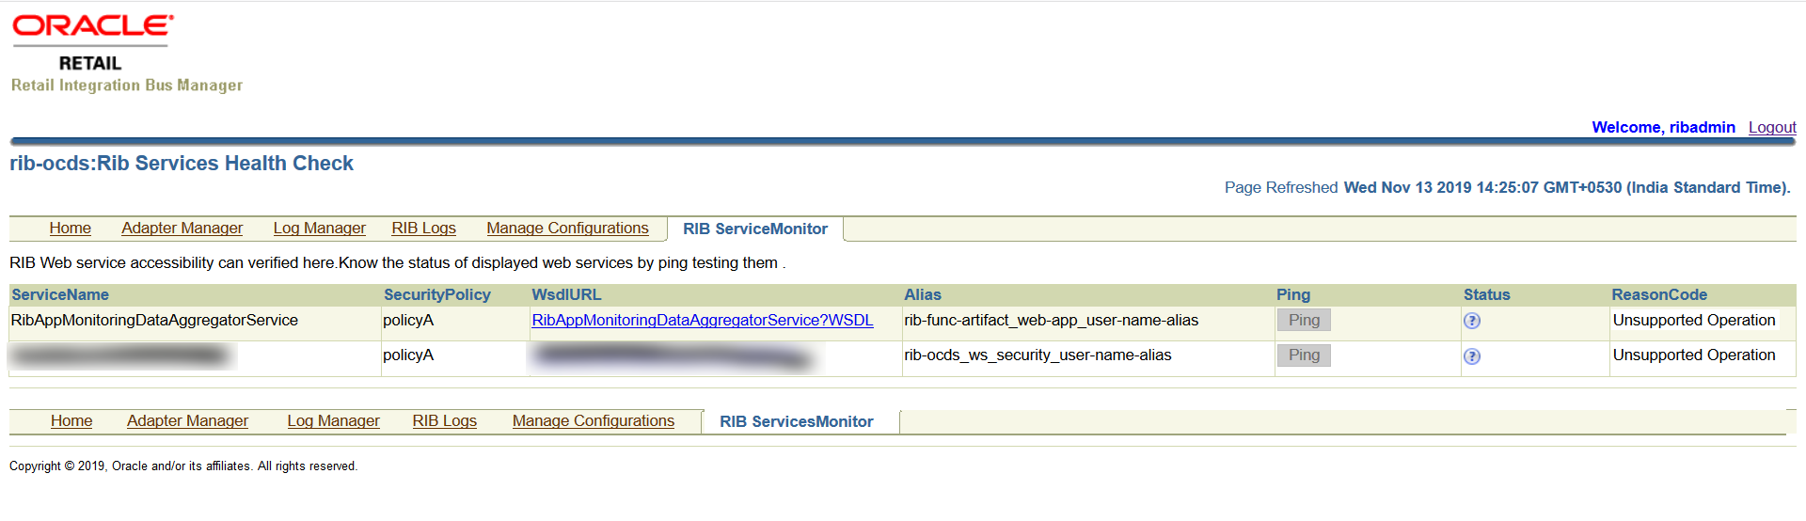Click the Ping column header
The height and width of the screenshot is (521, 1806).
coord(1293,295)
